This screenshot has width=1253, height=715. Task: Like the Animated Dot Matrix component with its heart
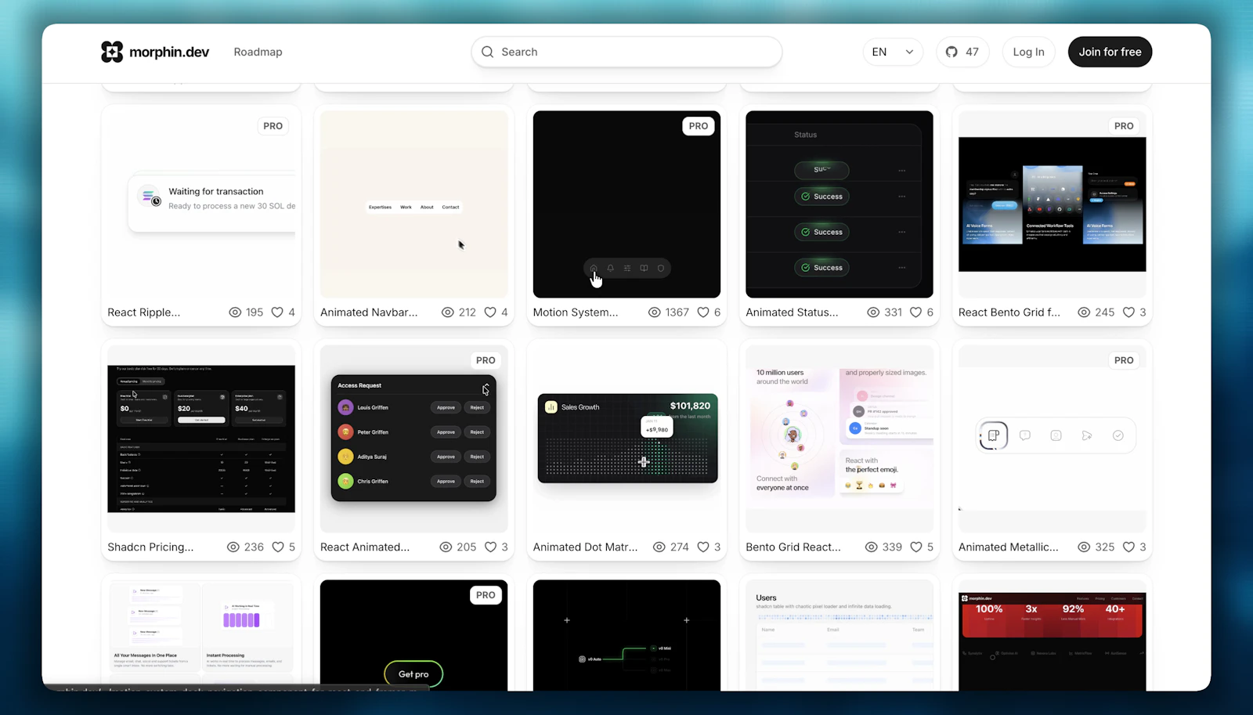pyautogui.click(x=703, y=547)
